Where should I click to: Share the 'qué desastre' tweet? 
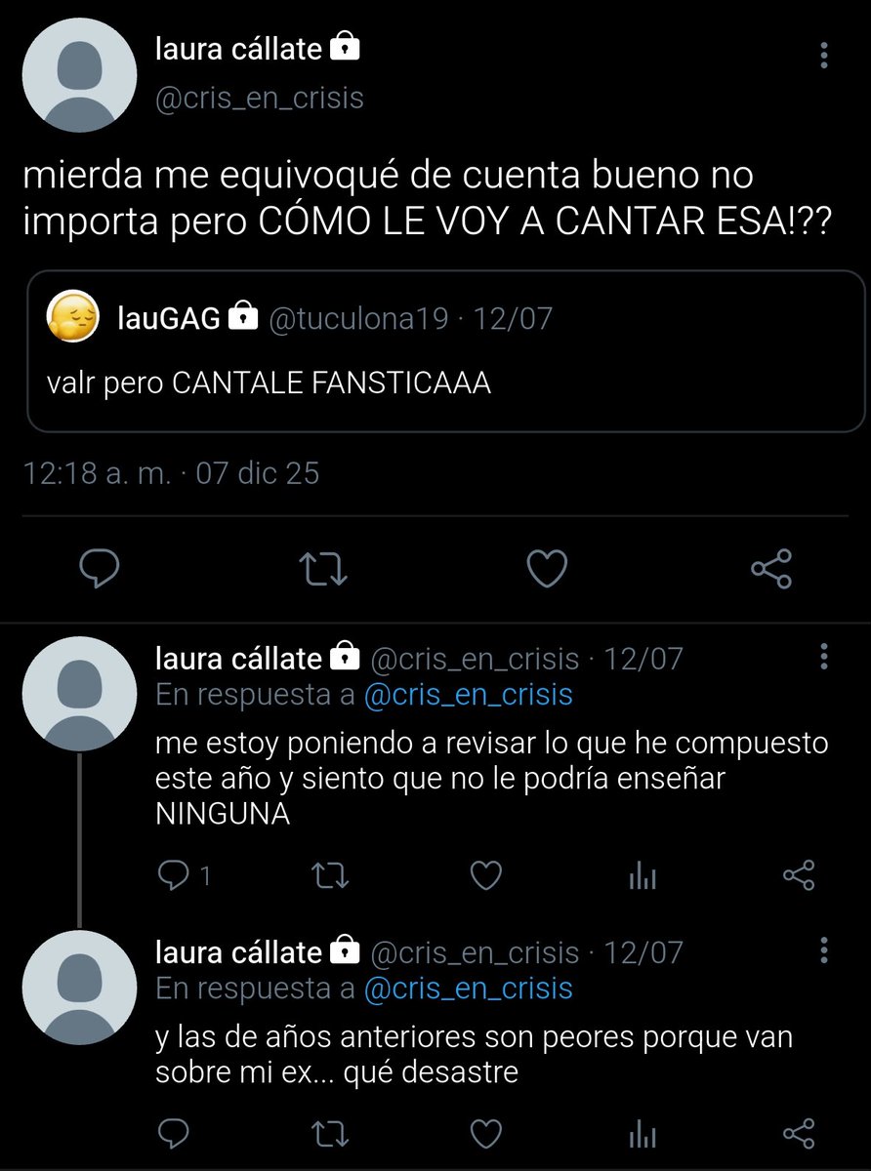click(799, 1133)
